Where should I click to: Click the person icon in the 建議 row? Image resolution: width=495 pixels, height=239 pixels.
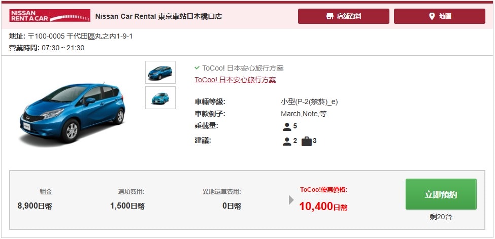[287, 142]
